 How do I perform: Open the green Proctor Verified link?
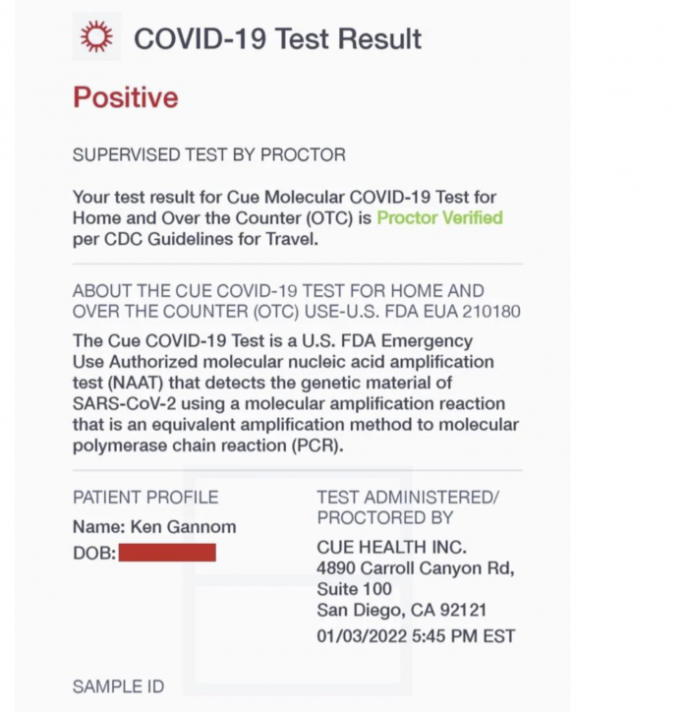click(439, 217)
